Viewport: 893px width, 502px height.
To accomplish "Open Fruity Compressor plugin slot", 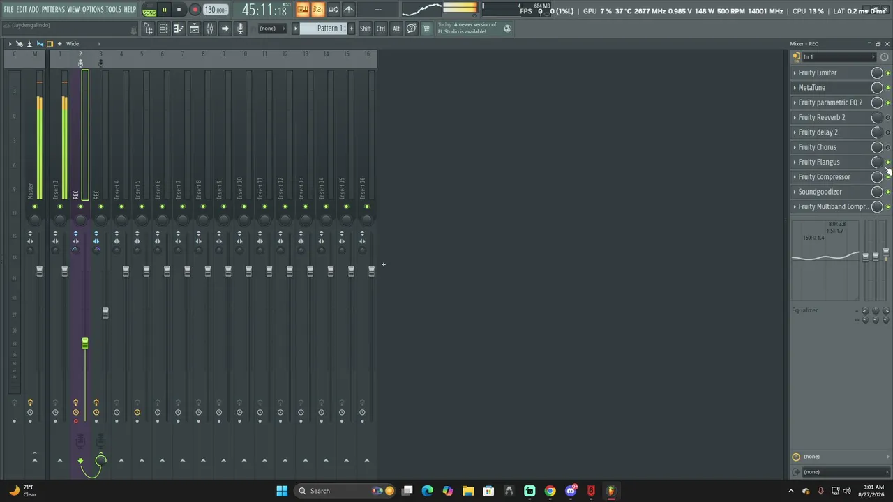I will click(x=825, y=177).
